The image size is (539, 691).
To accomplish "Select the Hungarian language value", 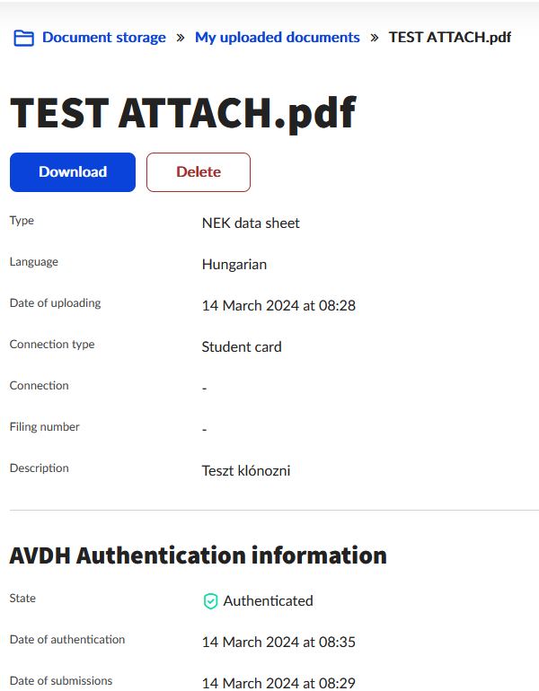I will click(234, 264).
